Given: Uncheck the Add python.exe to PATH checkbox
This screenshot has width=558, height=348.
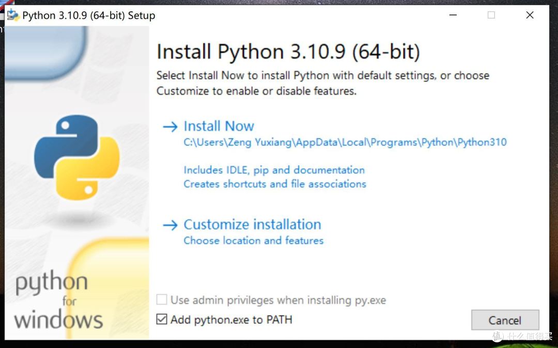Looking at the screenshot, I should click(162, 320).
